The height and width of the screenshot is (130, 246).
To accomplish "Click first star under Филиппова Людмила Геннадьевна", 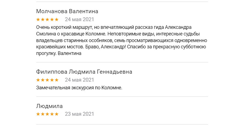I will 38,80.
